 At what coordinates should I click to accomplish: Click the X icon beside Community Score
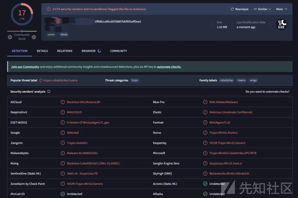[x=10, y=37]
